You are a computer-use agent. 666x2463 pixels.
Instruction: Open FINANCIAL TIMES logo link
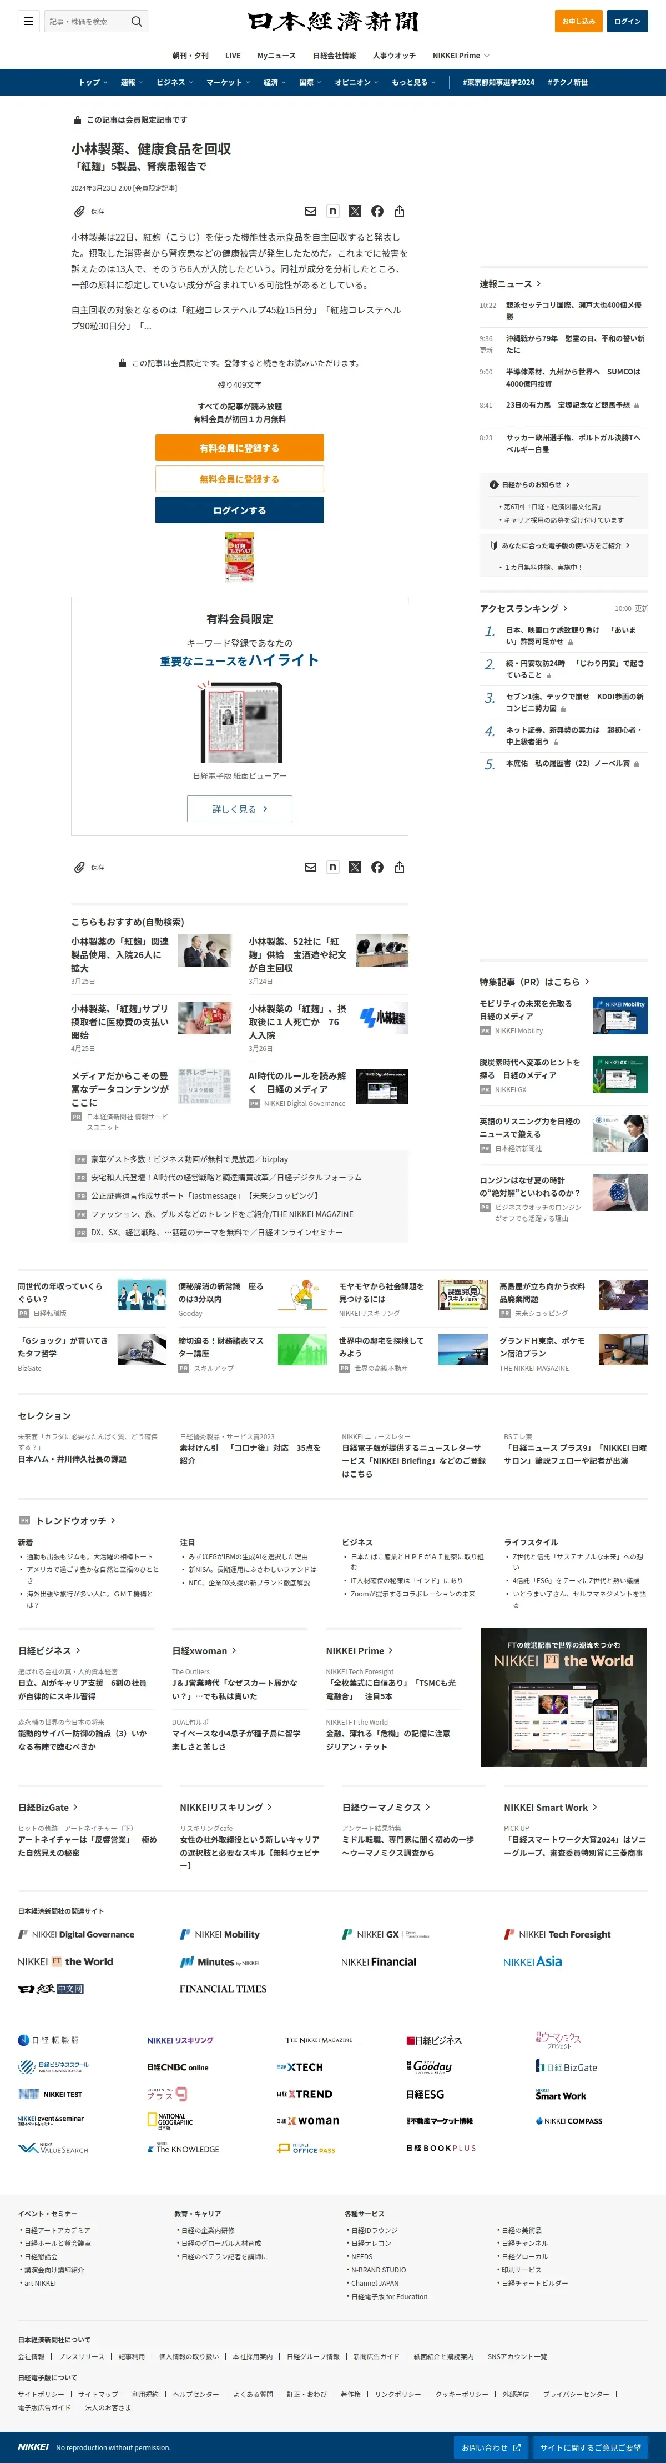[x=223, y=1988]
